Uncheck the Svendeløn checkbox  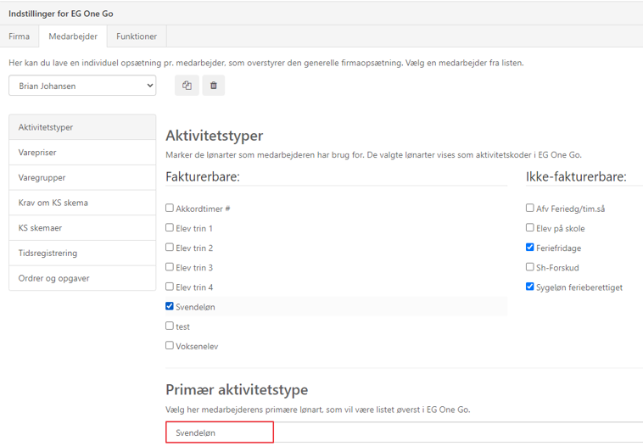[170, 307]
